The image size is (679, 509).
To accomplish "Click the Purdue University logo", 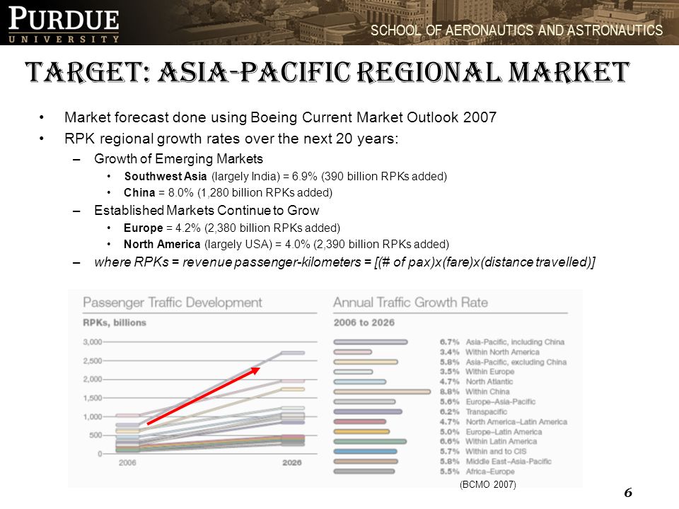I will (x=64, y=24).
